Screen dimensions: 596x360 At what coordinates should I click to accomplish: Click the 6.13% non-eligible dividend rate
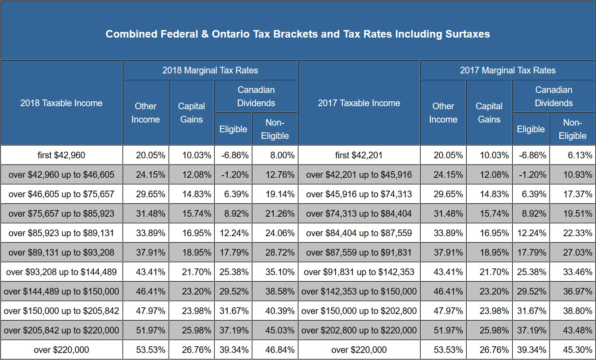[x=573, y=155]
